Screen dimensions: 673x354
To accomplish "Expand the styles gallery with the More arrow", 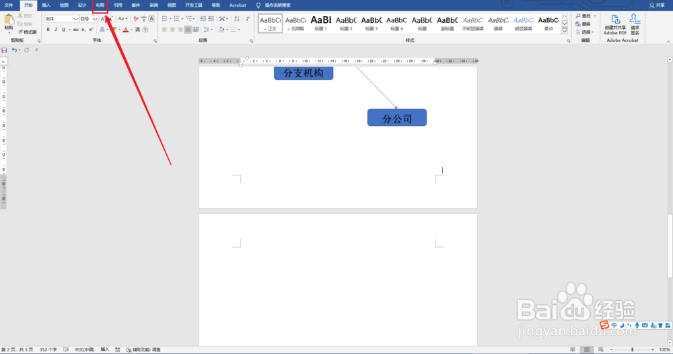I will click(x=565, y=31).
